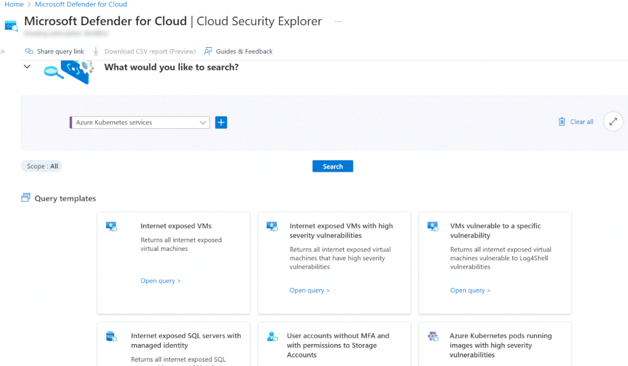Click the Search button

click(x=333, y=167)
